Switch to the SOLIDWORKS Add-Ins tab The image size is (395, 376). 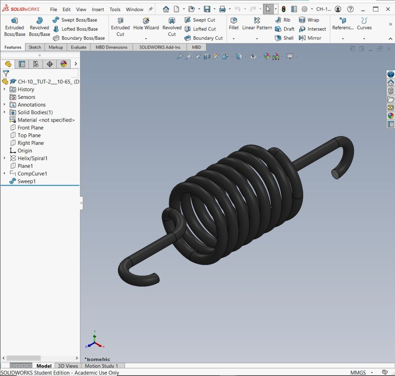click(x=160, y=47)
